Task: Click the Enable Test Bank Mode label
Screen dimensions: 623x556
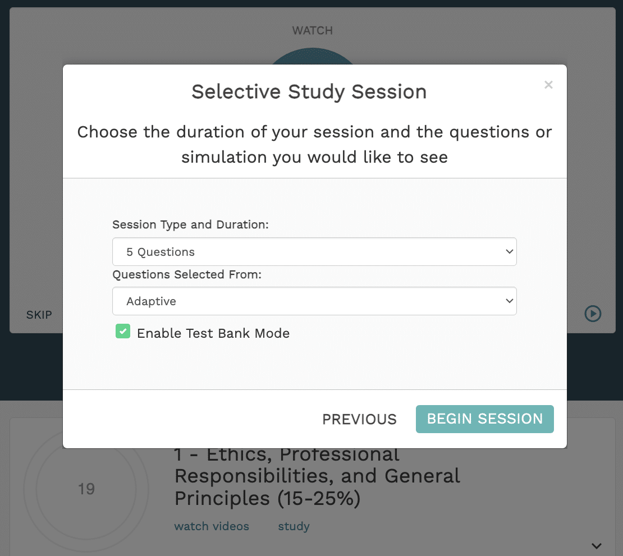Action: coord(213,333)
